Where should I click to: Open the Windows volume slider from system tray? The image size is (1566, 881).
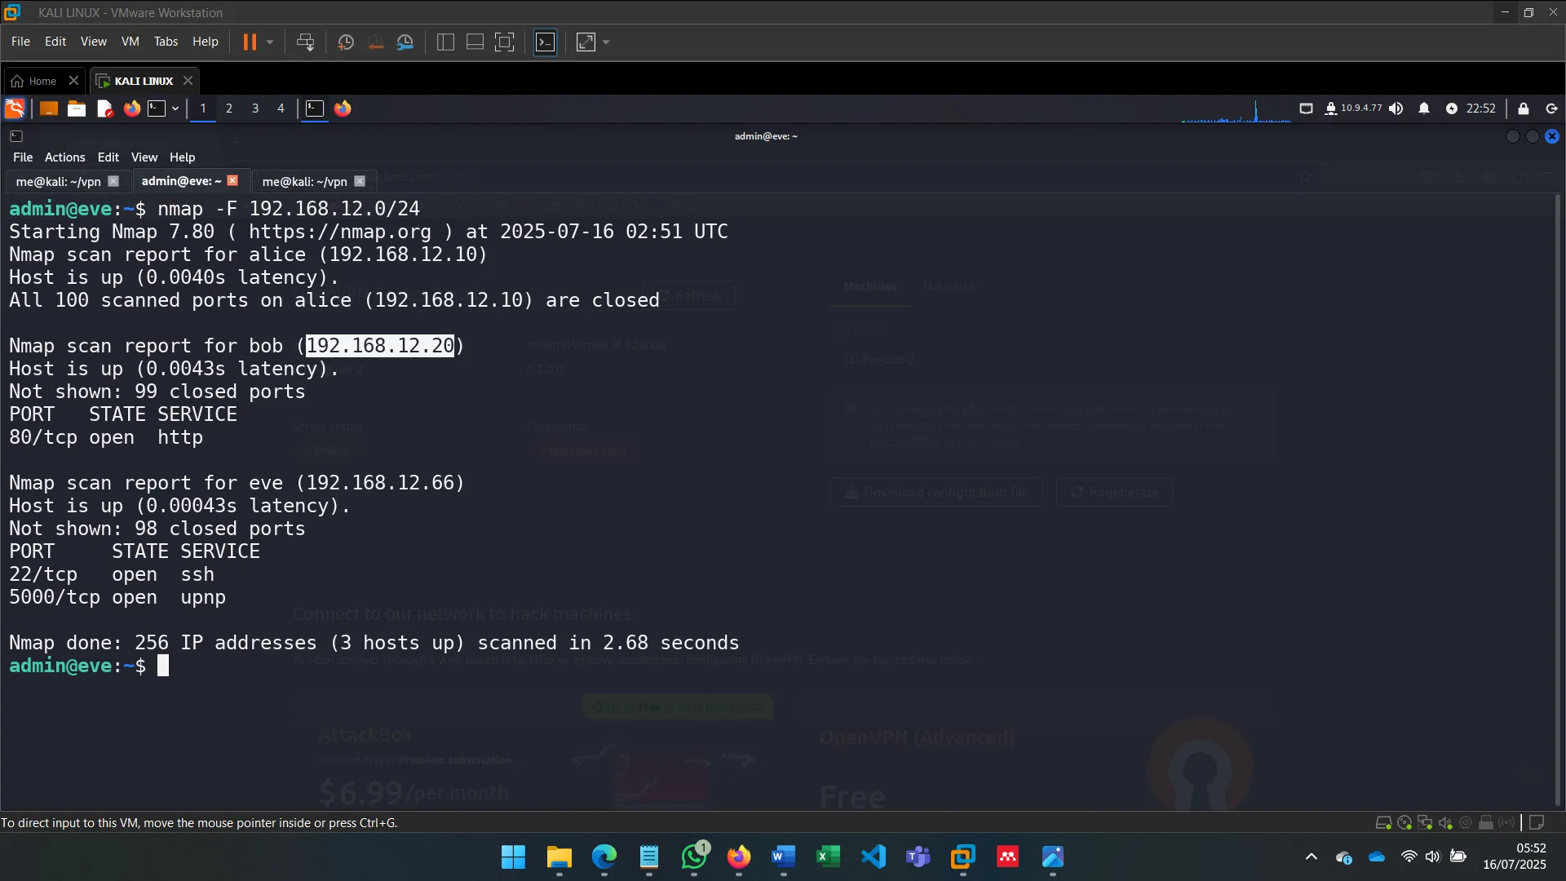coord(1433,857)
